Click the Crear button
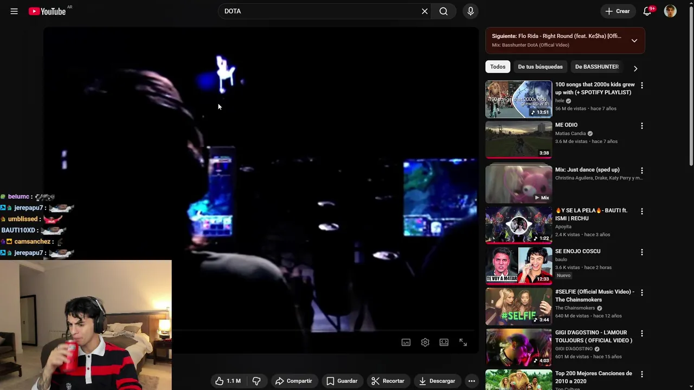Viewport: 694px width, 390px height. click(x=618, y=11)
